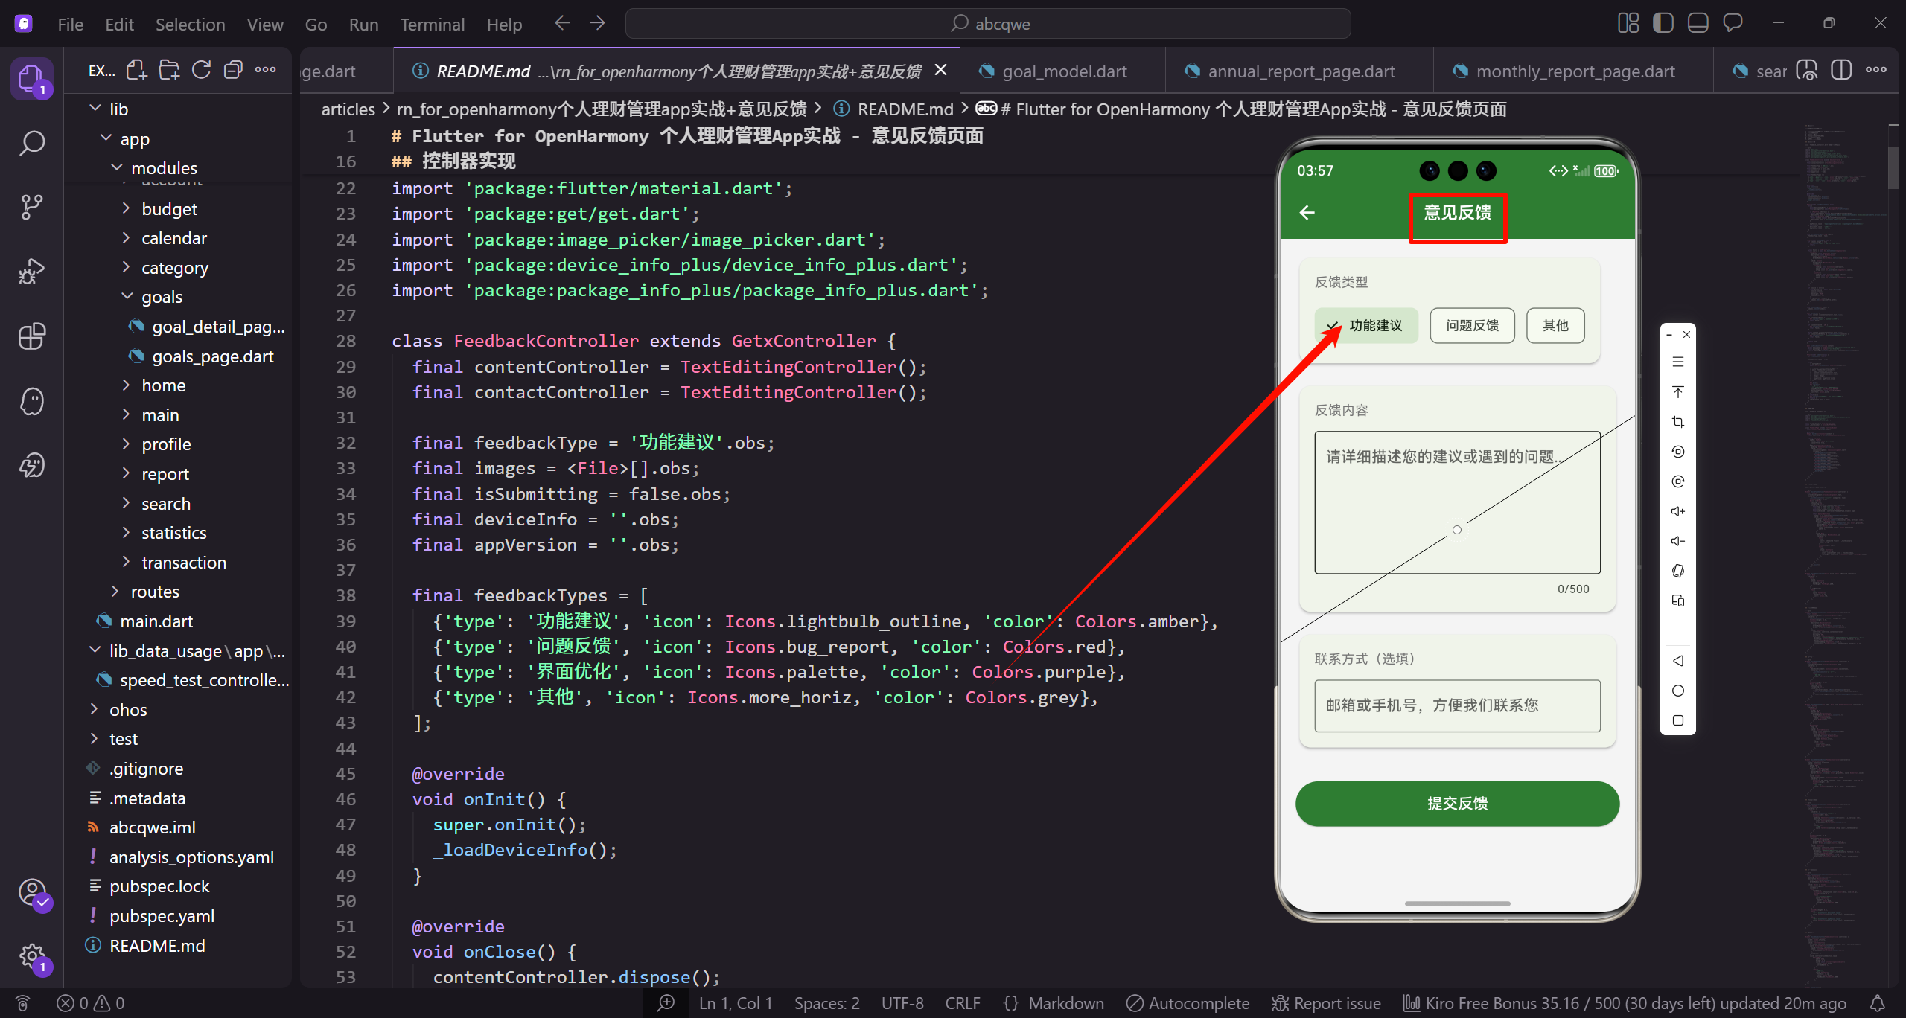
Task: Open the Source Control view
Action: (31, 207)
